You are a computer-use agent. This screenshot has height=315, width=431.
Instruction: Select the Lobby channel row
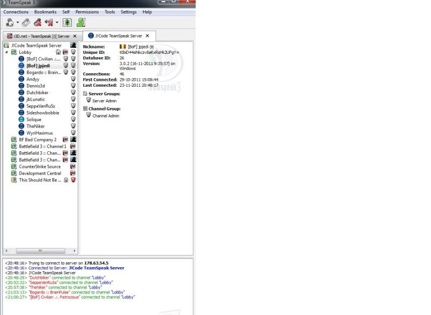(x=40, y=52)
